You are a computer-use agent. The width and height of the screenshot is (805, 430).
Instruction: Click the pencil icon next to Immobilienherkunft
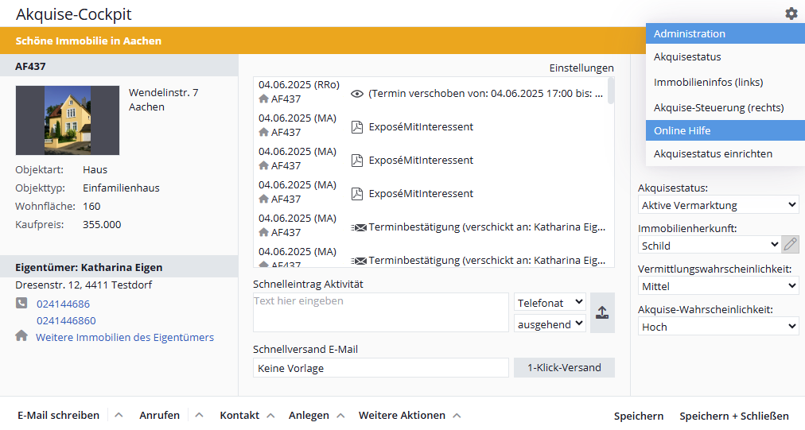790,245
